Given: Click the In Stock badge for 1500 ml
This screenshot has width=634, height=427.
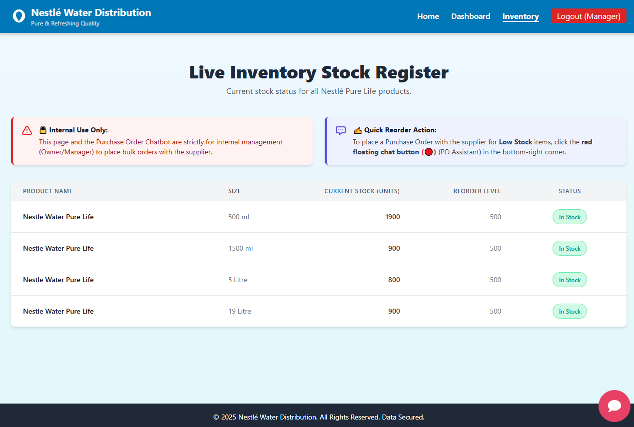Looking at the screenshot, I should tap(570, 248).
